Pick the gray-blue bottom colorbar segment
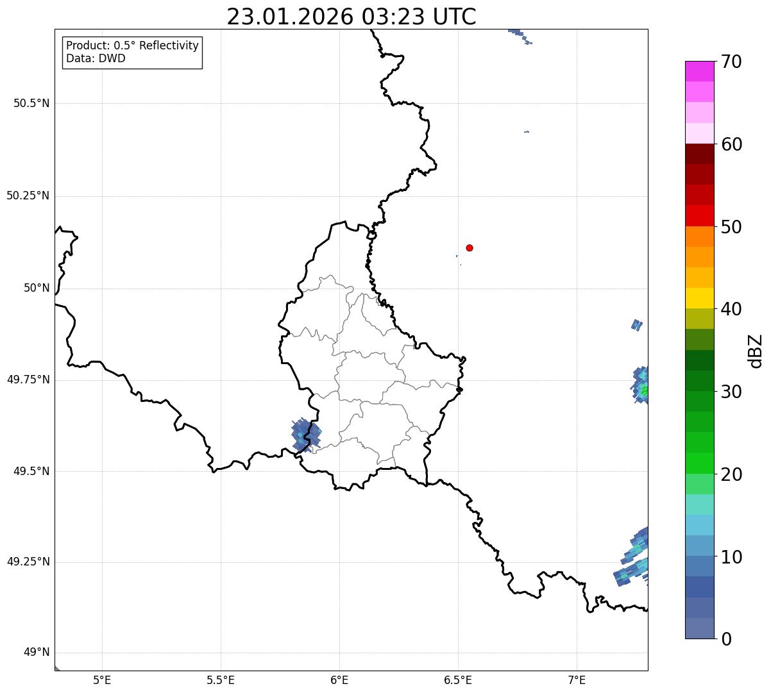Image resolution: width=771 pixels, height=693 pixels. click(699, 628)
